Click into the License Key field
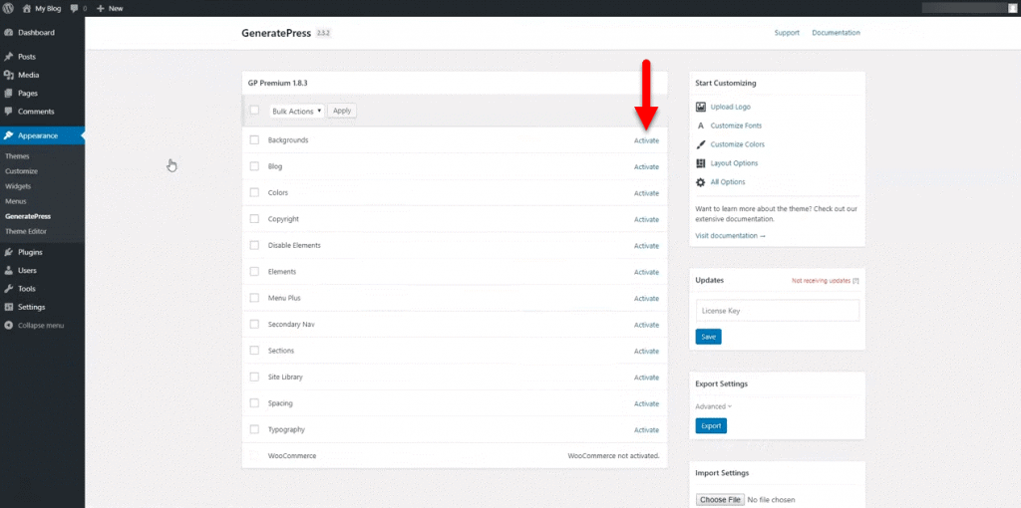Screen dimensions: 1021x508 pyautogui.click(x=777, y=311)
